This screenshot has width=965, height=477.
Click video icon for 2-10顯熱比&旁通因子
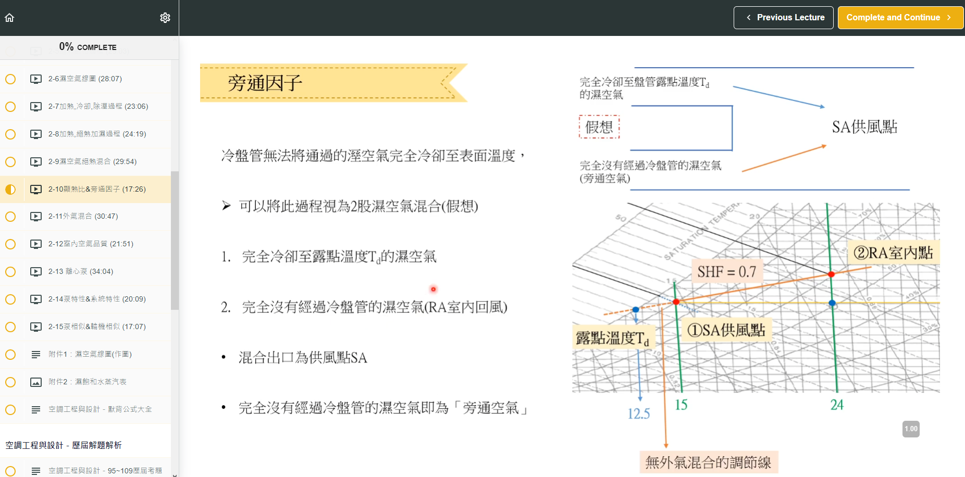36,190
